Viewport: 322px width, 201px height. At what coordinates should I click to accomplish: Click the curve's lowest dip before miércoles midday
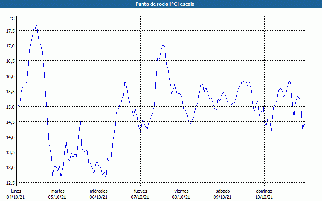point(106,177)
